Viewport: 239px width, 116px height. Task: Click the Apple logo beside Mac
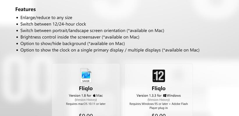[x=94, y=95]
